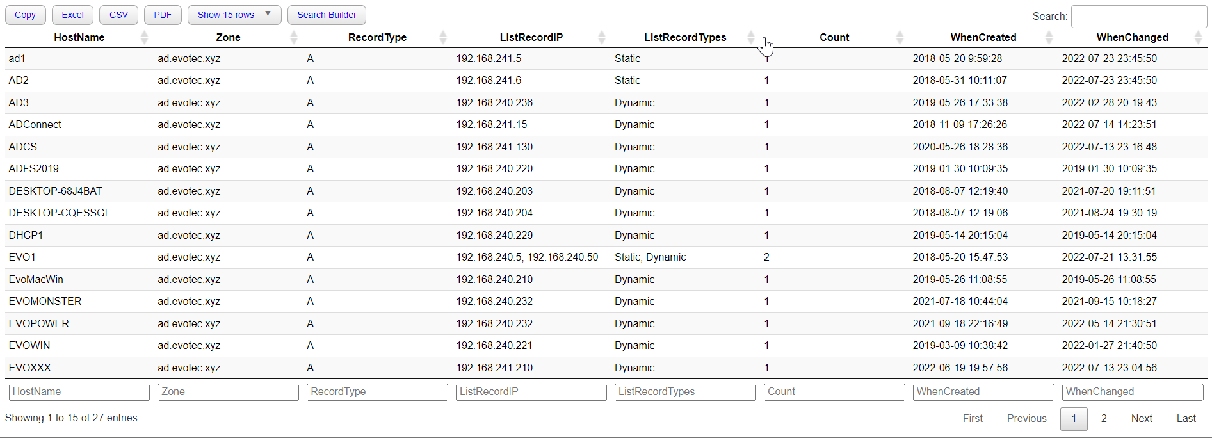The height and width of the screenshot is (438, 1212).
Task: Click the Next page link
Action: coord(1141,418)
